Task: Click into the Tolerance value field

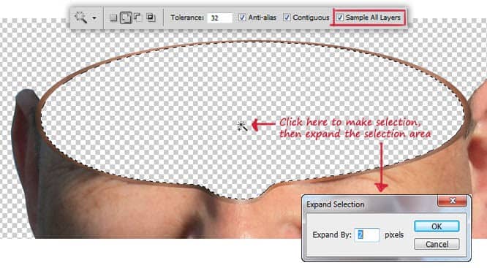Action: click(x=219, y=18)
